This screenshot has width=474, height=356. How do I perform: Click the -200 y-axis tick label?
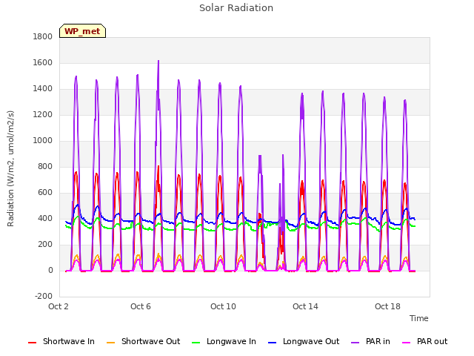tap(44, 297)
